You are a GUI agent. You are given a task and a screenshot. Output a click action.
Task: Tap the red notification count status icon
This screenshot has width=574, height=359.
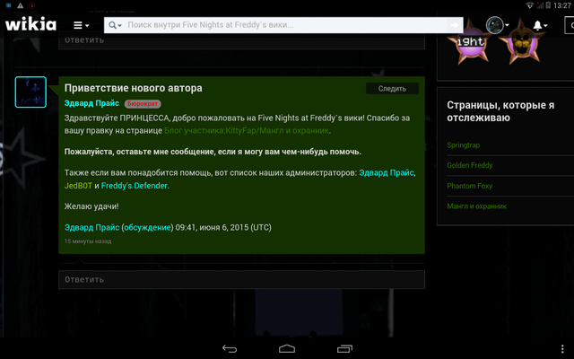[32, 5]
